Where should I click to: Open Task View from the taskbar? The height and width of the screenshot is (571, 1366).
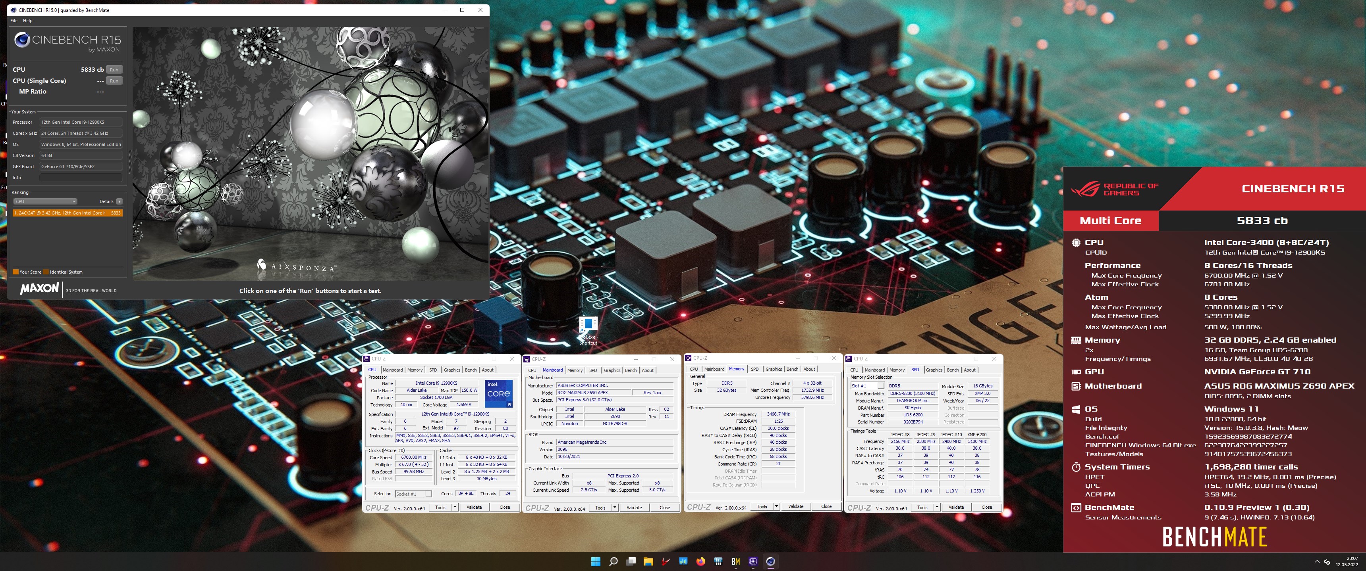[x=631, y=561]
